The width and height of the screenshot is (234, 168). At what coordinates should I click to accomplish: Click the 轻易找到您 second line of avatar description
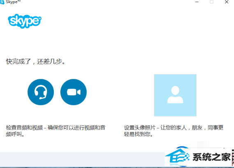pos(138,134)
